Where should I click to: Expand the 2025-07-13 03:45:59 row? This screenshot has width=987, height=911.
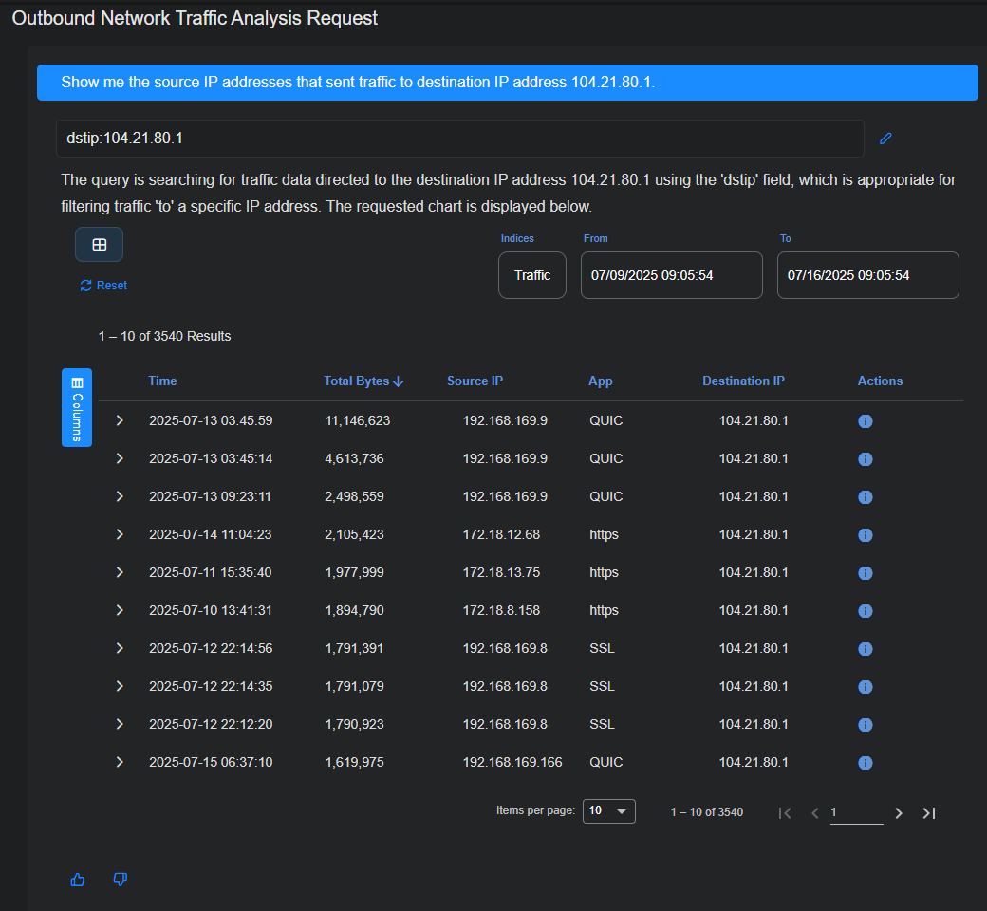click(120, 420)
